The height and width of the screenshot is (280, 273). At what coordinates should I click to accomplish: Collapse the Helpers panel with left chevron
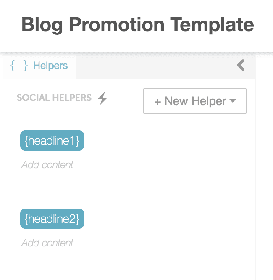(241, 65)
